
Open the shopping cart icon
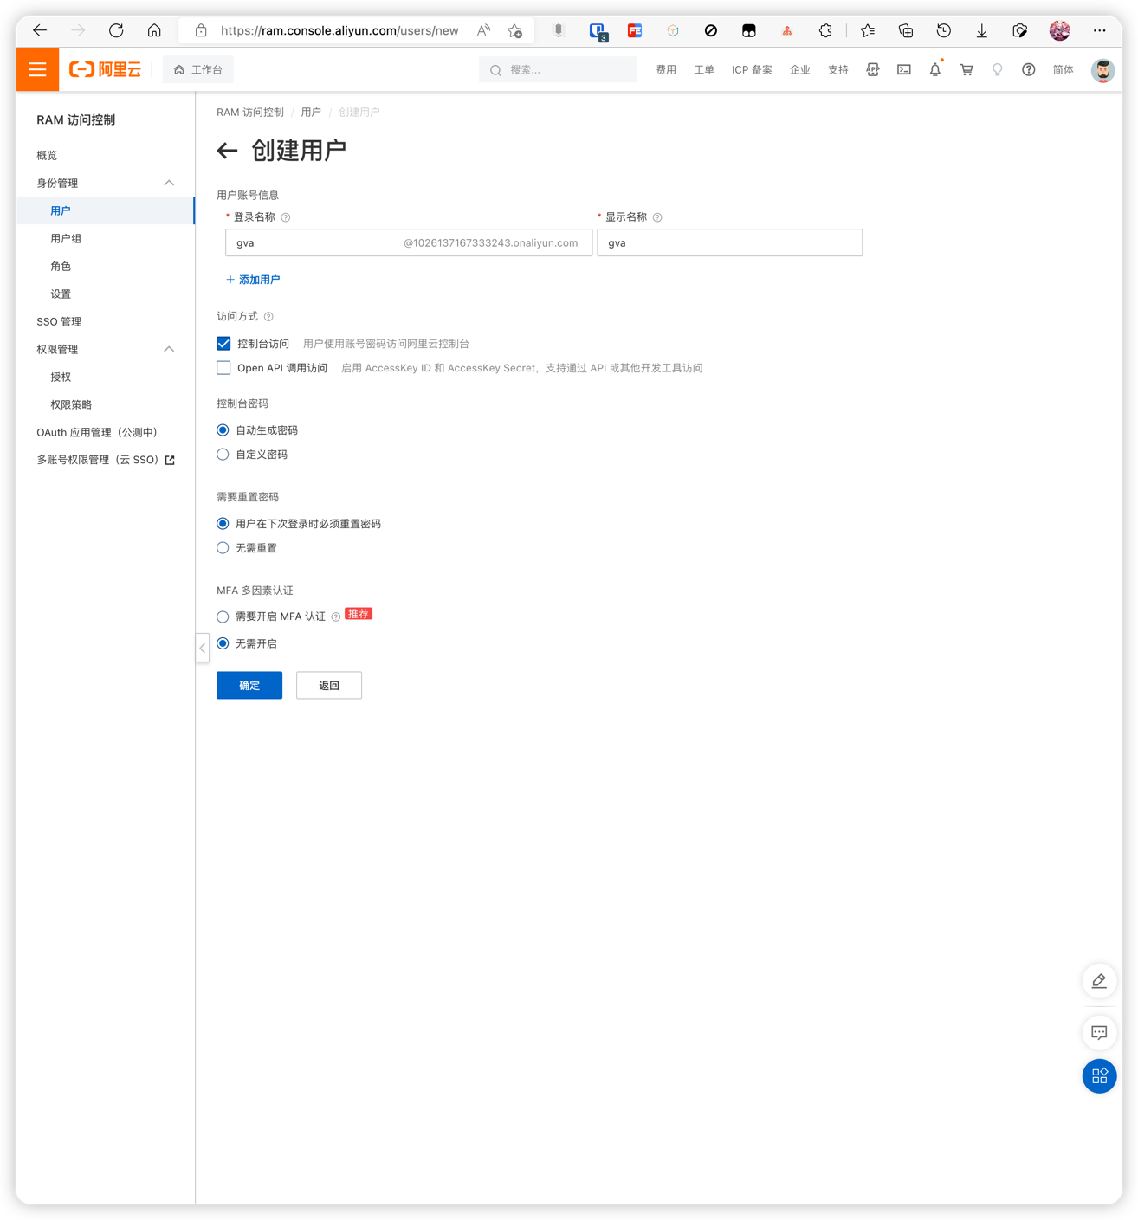[966, 70]
